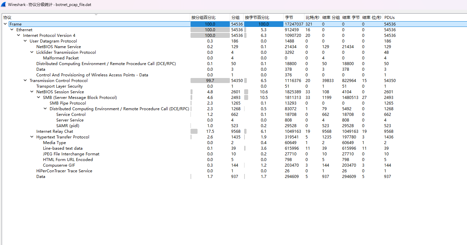Select the Malformed Packet row

[x=234, y=58]
